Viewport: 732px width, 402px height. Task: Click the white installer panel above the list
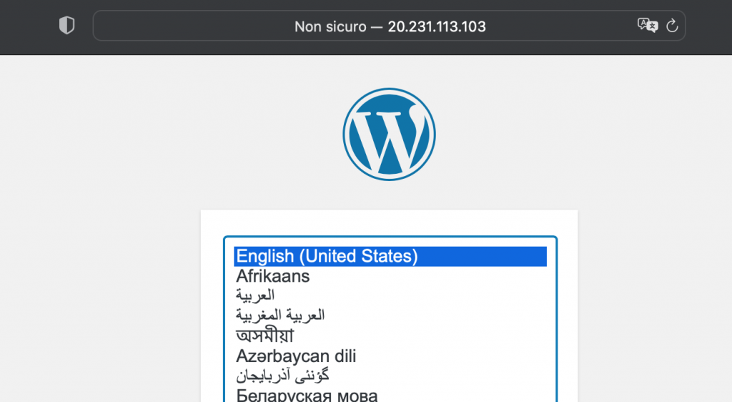390,222
